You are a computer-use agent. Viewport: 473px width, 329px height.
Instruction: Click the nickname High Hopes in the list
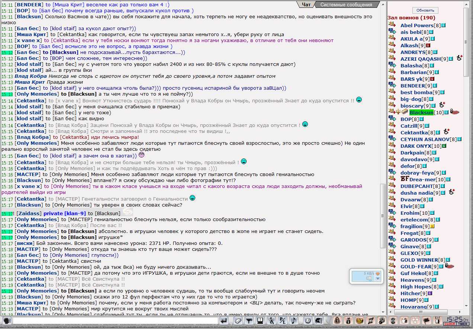(416, 287)
